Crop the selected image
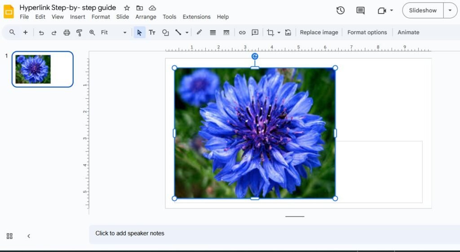The image size is (460, 252). point(270,32)
